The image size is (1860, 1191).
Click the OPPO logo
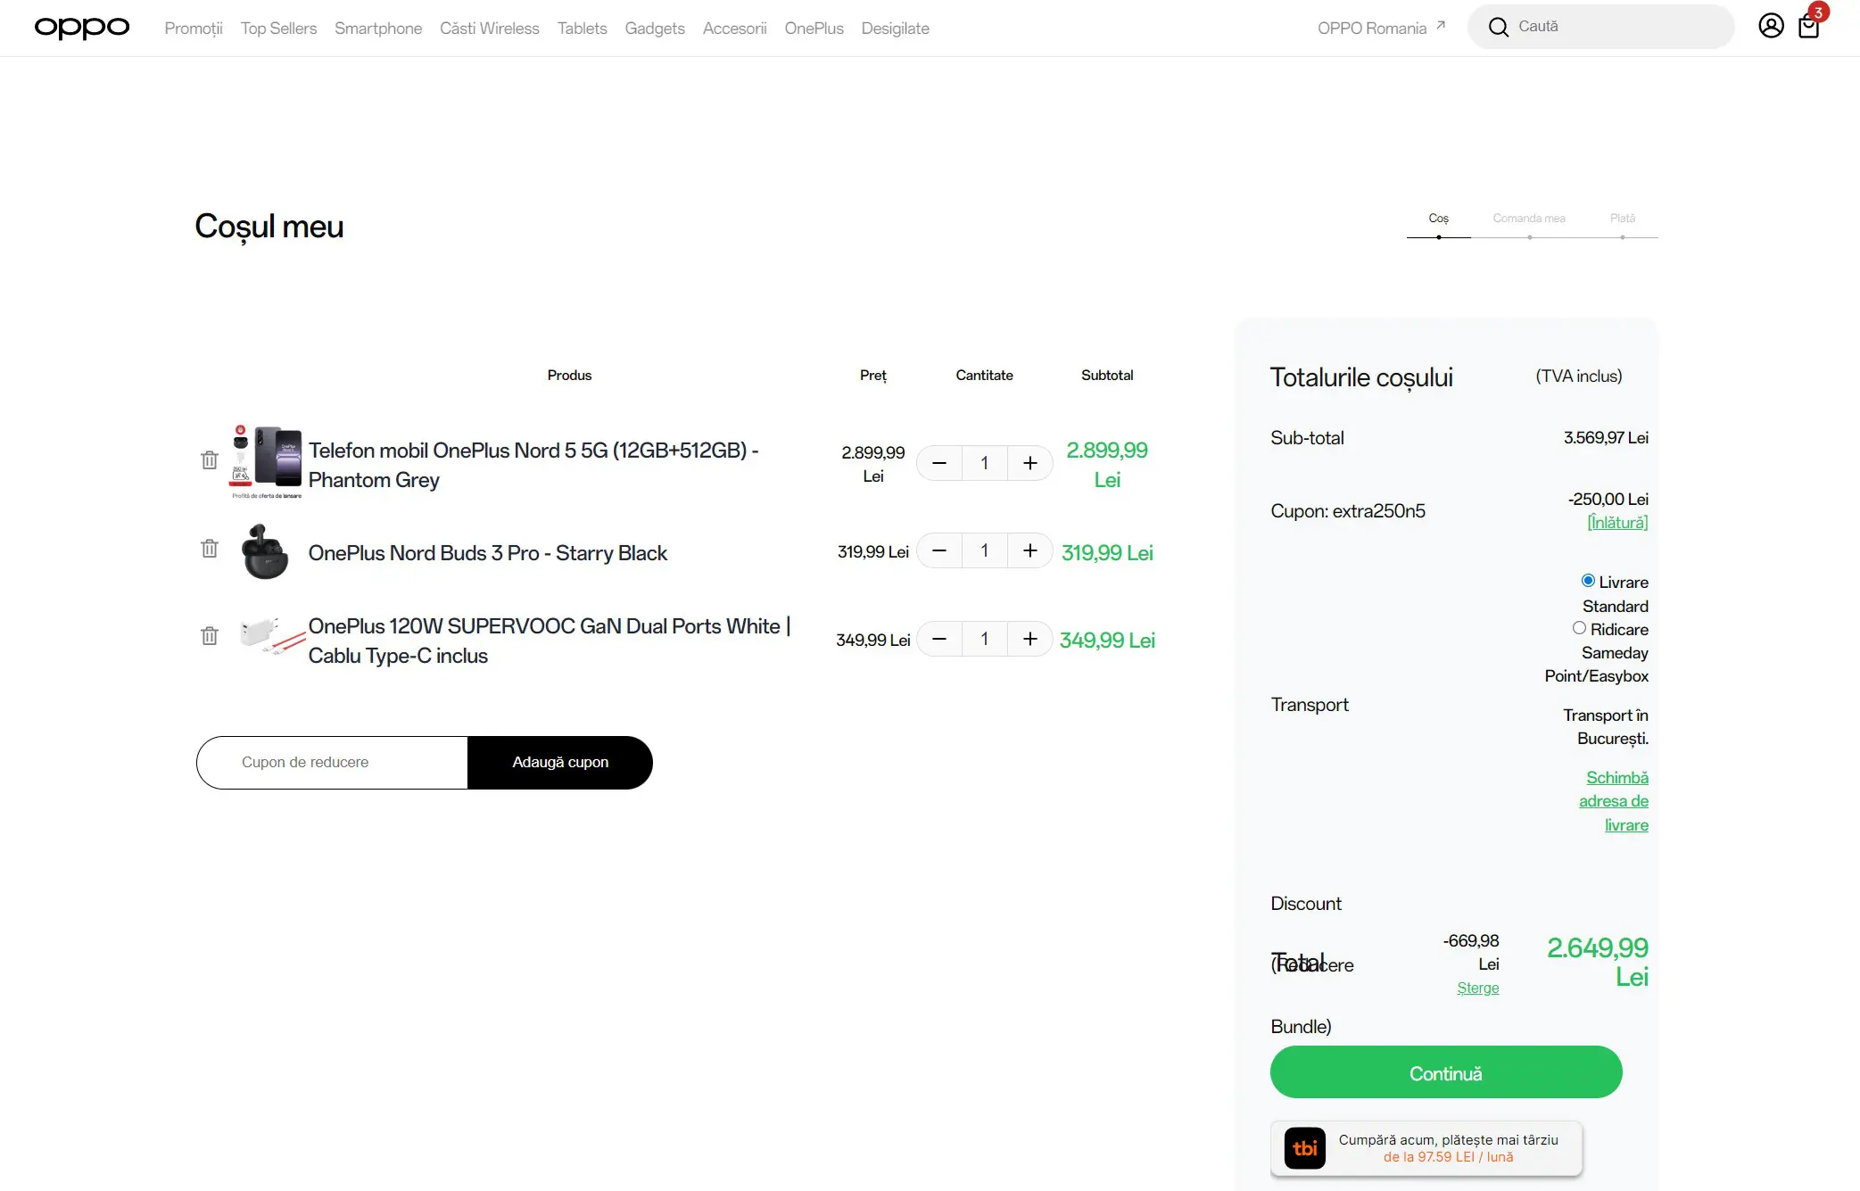(82, 28)
